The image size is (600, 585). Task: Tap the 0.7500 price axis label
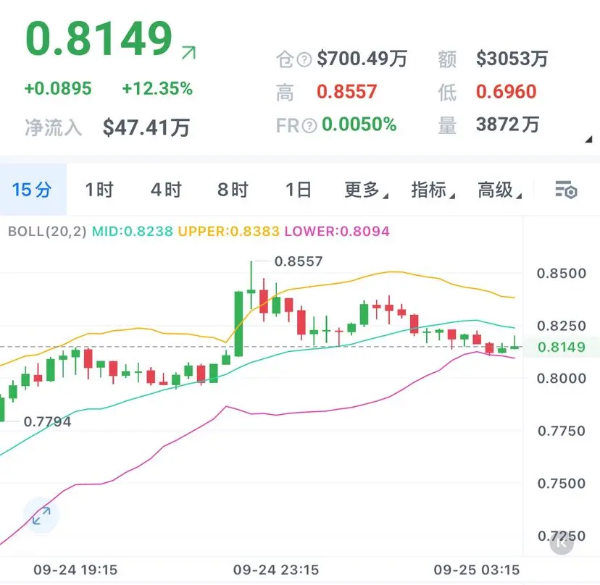(562, 484)
